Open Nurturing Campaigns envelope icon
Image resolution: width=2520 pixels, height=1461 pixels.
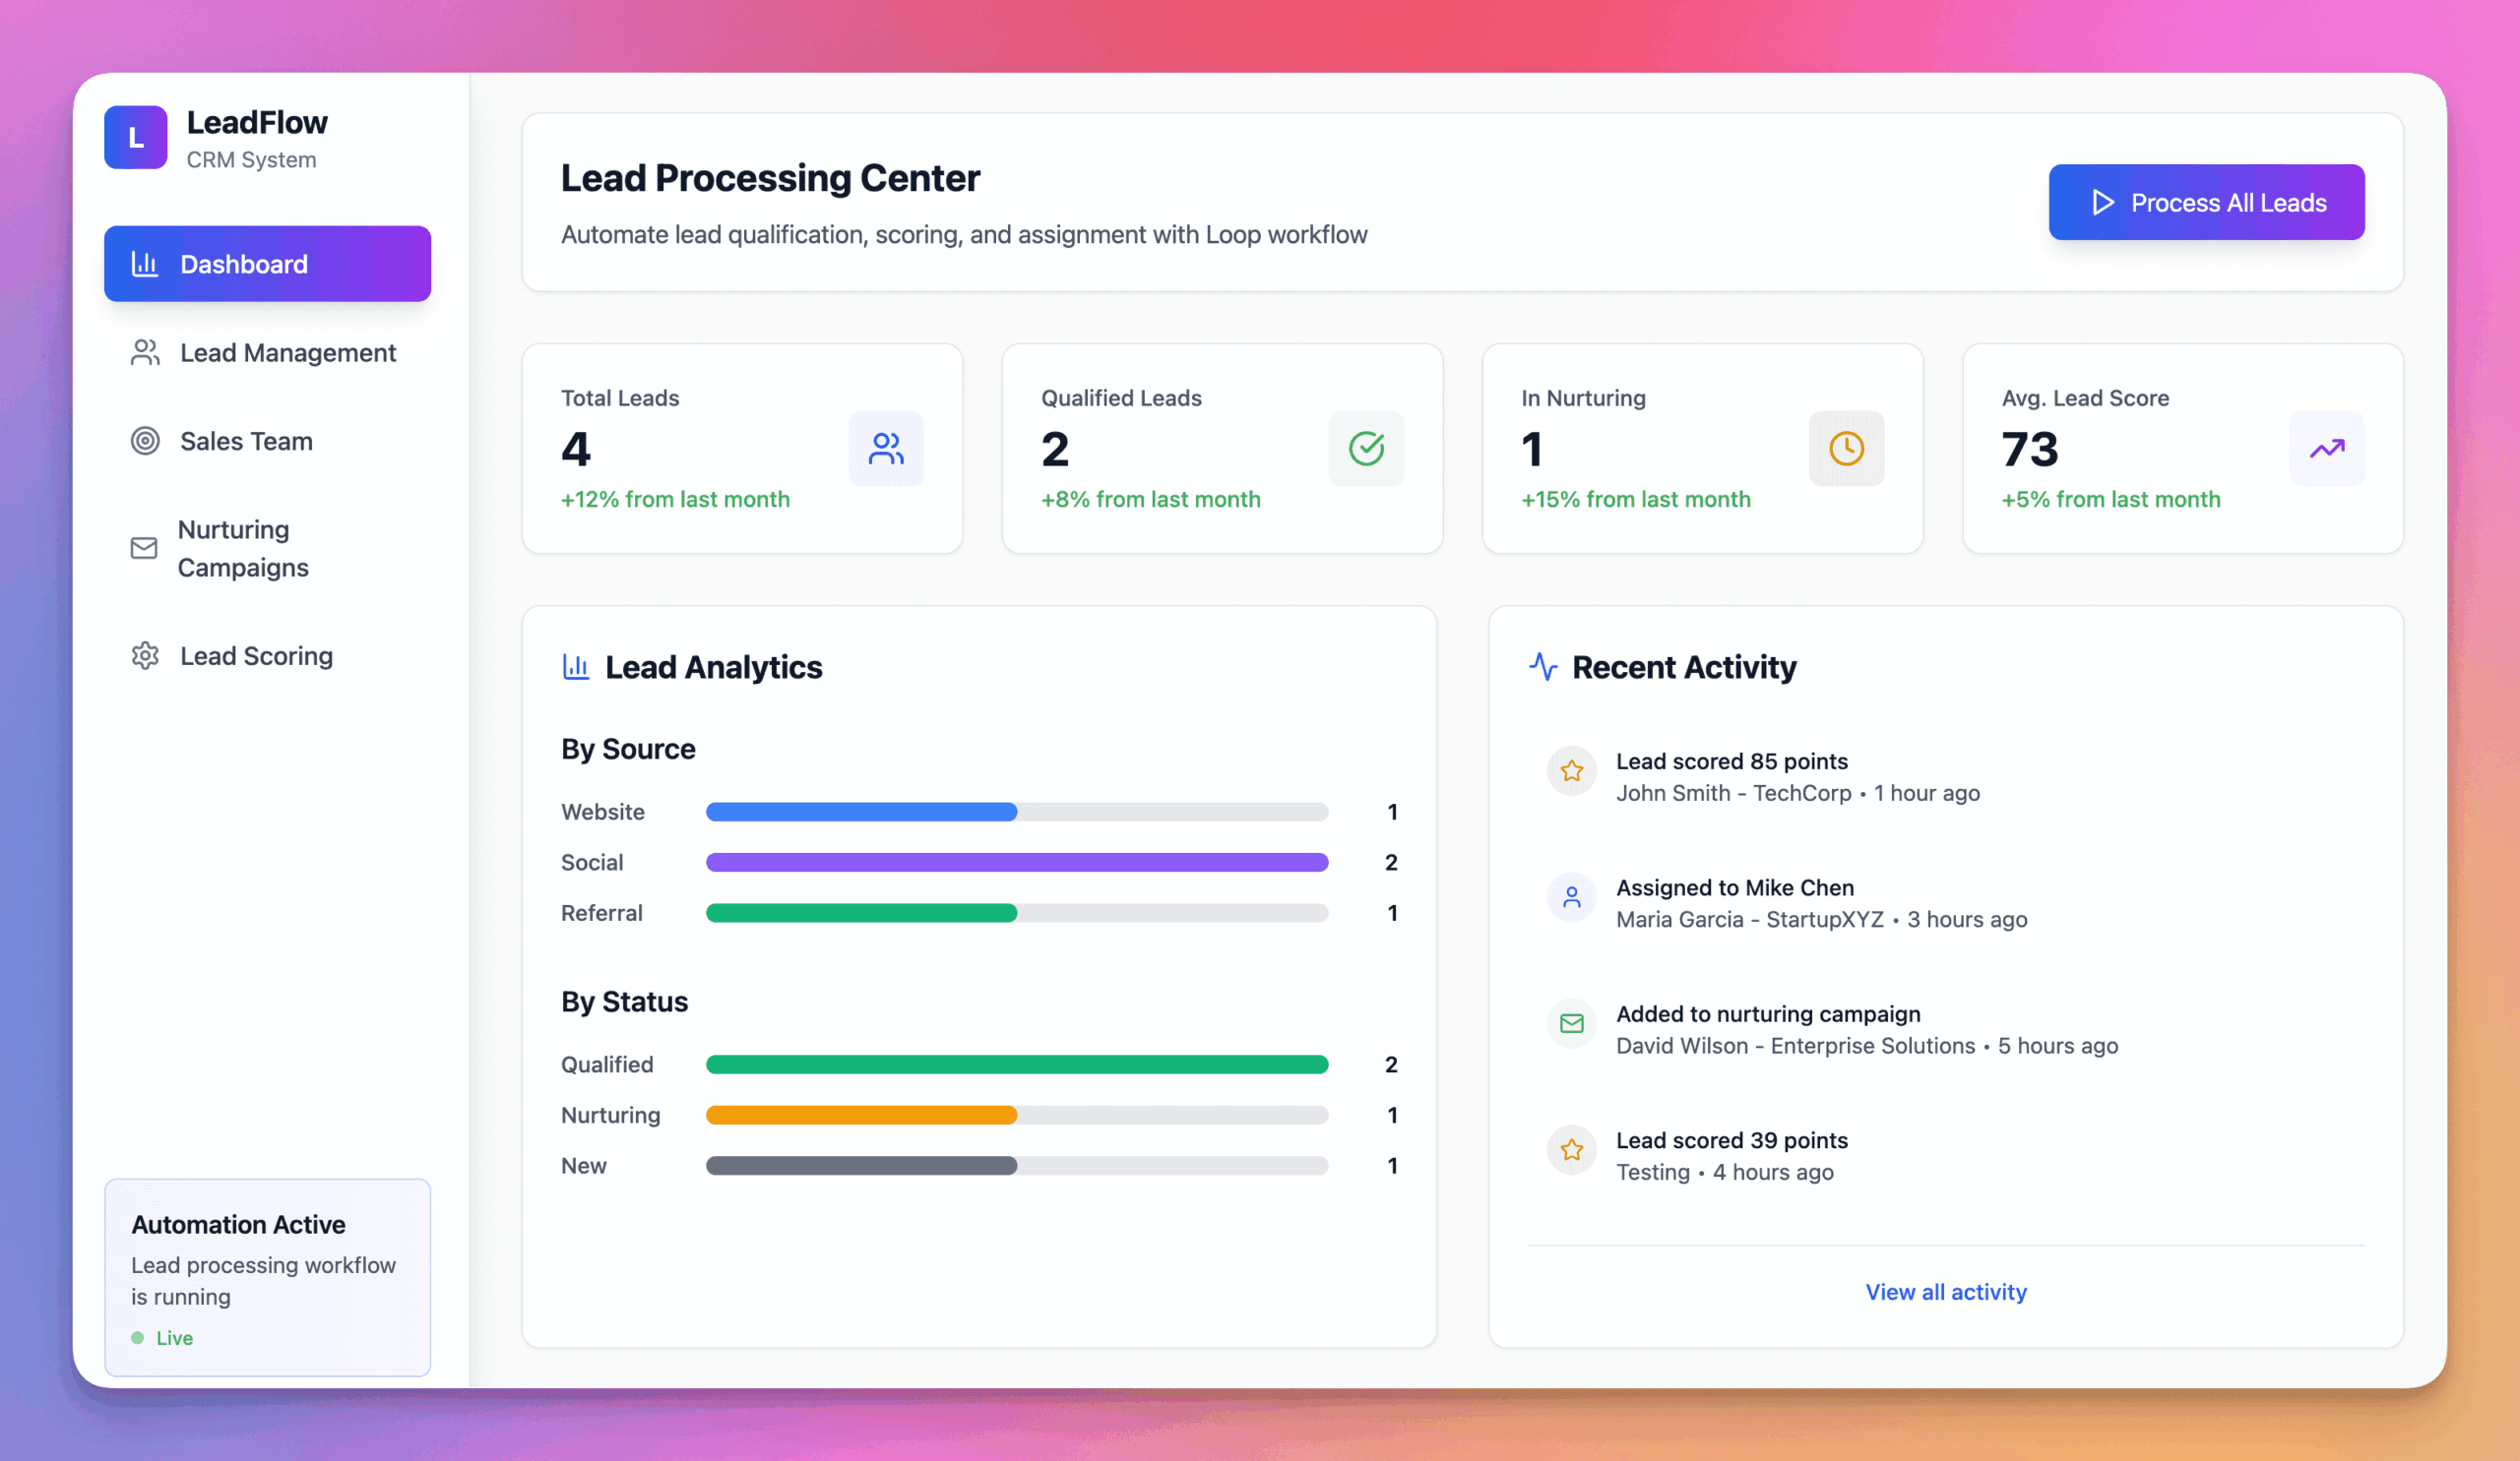coord(144,548)
